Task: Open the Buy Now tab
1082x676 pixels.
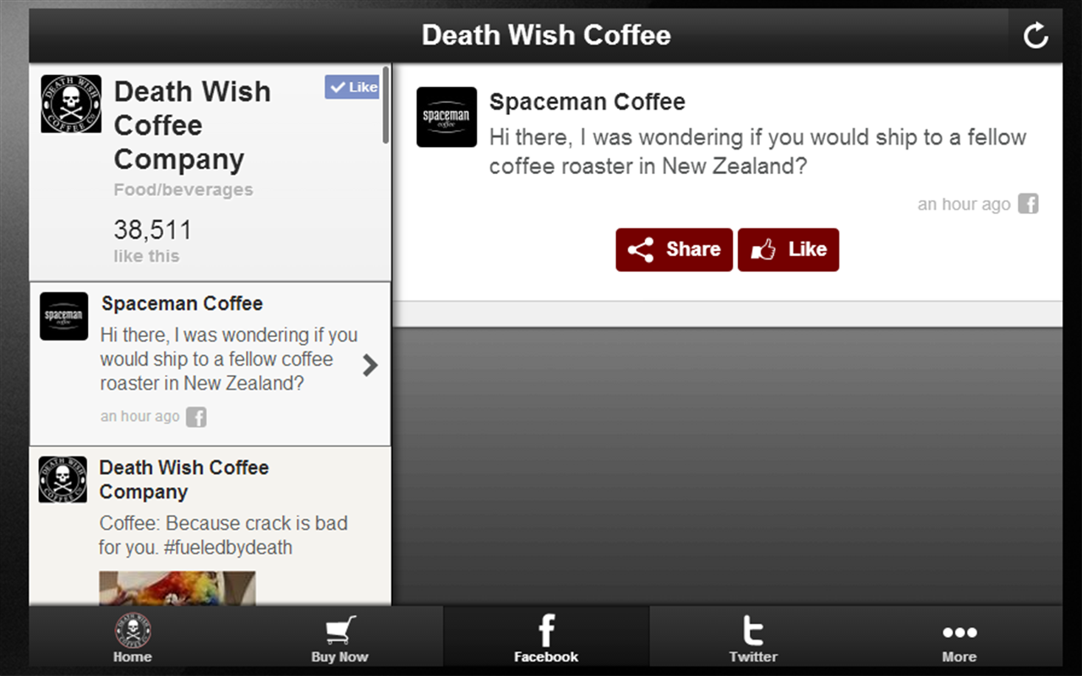Action: tap(340, 636)
